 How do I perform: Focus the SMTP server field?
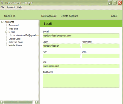[x=101, y=56]
